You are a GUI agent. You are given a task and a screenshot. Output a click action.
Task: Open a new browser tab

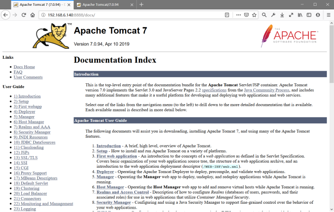[x=142, y=4]
